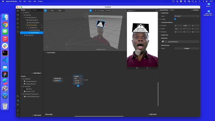Pause the preview from the left toolbar
The image size is (215, 121).
point(18,19)
